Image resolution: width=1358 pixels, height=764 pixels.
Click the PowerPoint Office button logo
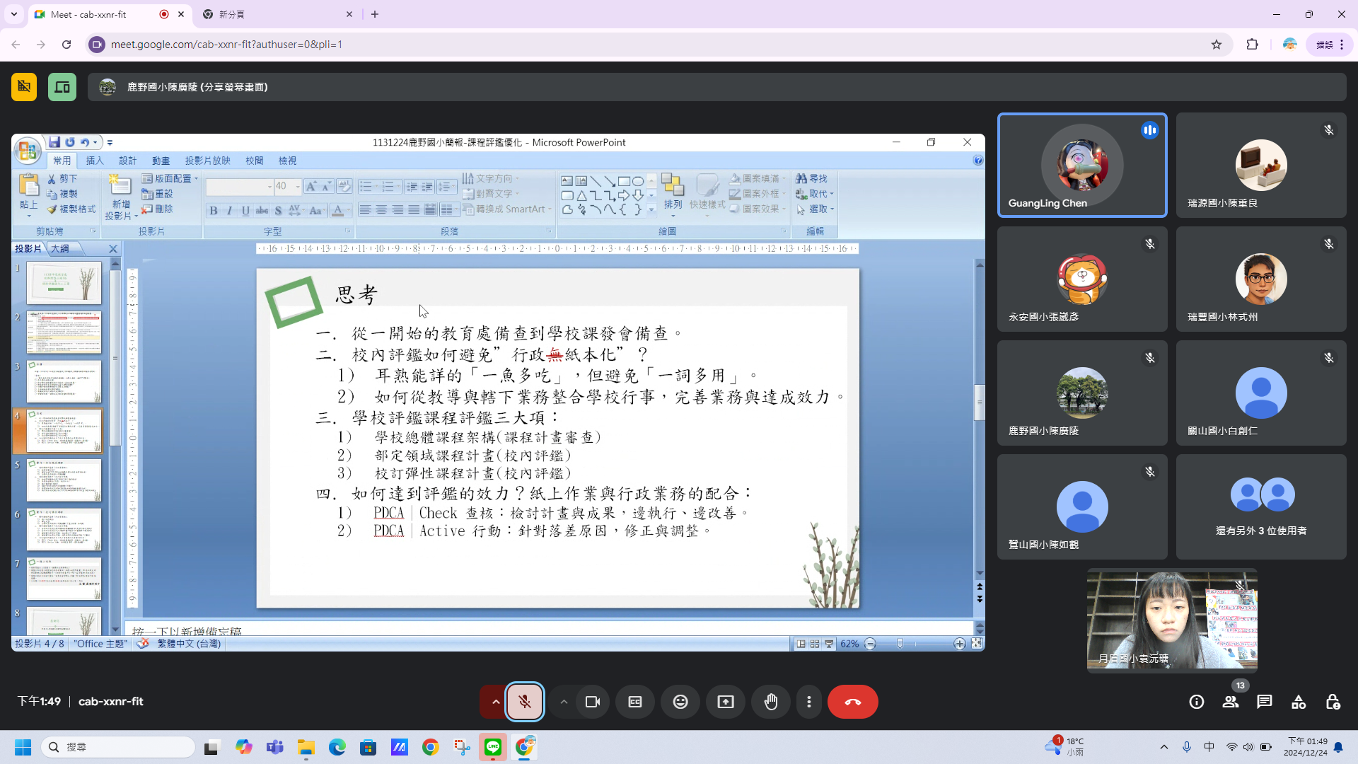28,151
